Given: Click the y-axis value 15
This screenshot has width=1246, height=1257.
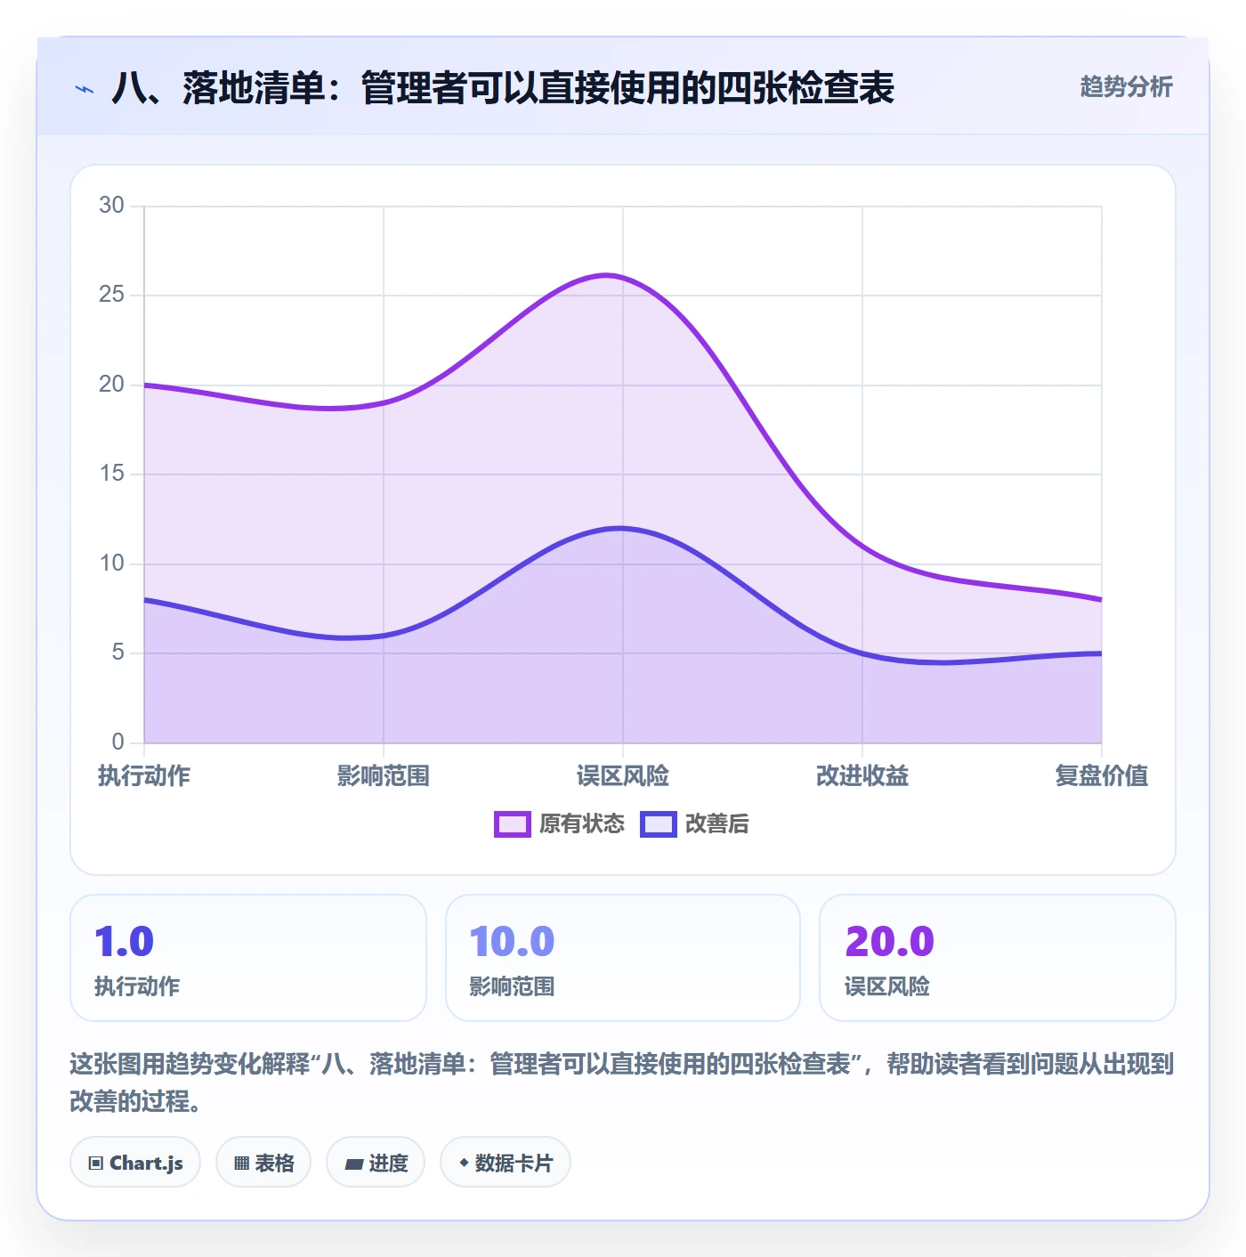Looking at the screenshot, I should pyautogui.click(x=111, y=474).
